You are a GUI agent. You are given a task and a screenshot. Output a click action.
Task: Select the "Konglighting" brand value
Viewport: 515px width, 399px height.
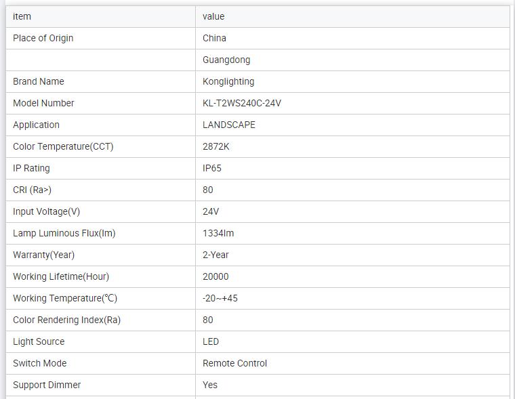tap(228, 81)
